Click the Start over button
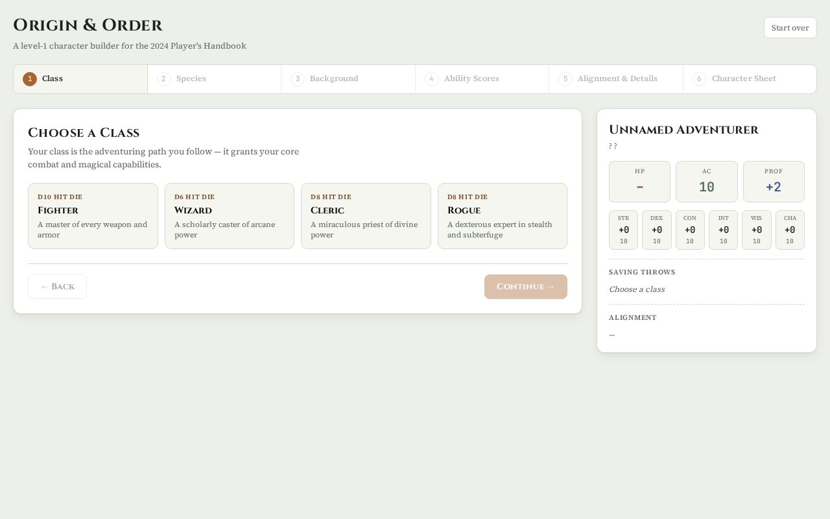This screenshot has width=830, height=519. pyautogui.click(x=790, y=28)
